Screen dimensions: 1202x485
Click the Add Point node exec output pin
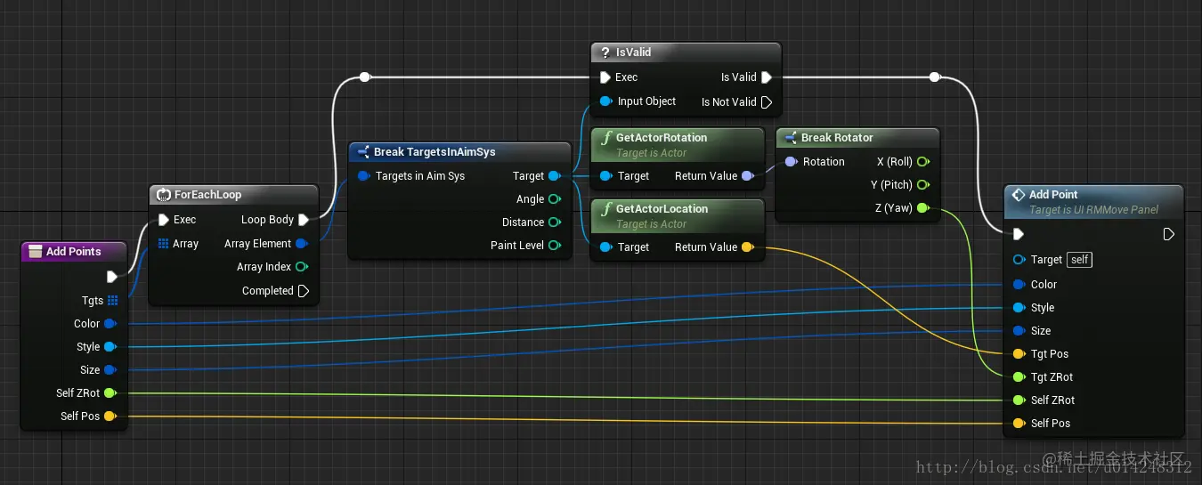[1169, 234]
